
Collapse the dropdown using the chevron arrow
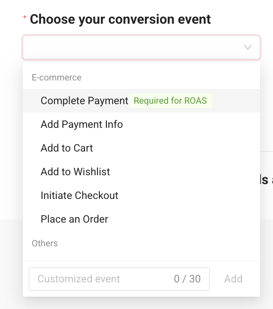248,47
